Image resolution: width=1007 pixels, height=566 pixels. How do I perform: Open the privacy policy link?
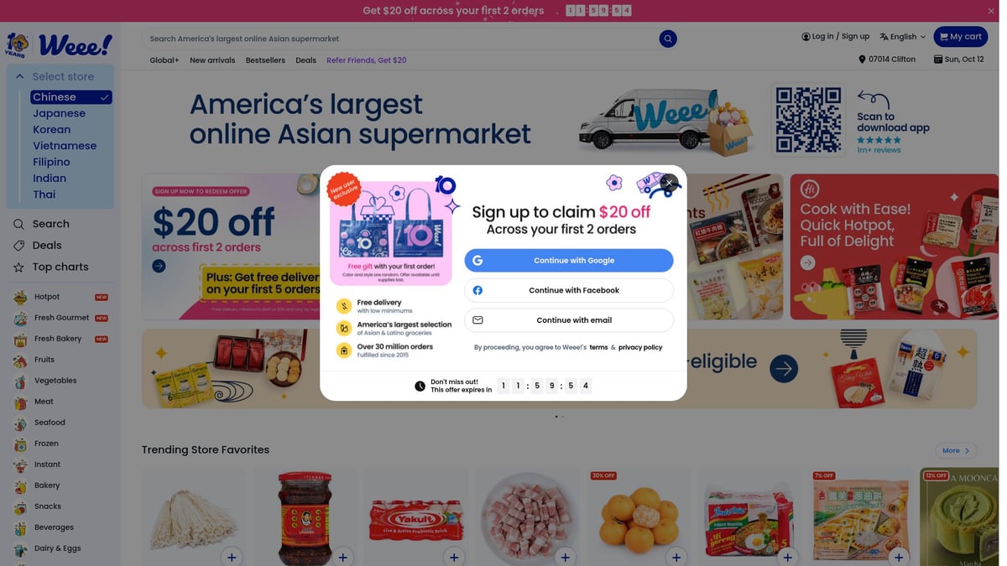pyautogui.click(x=640, y=347)
